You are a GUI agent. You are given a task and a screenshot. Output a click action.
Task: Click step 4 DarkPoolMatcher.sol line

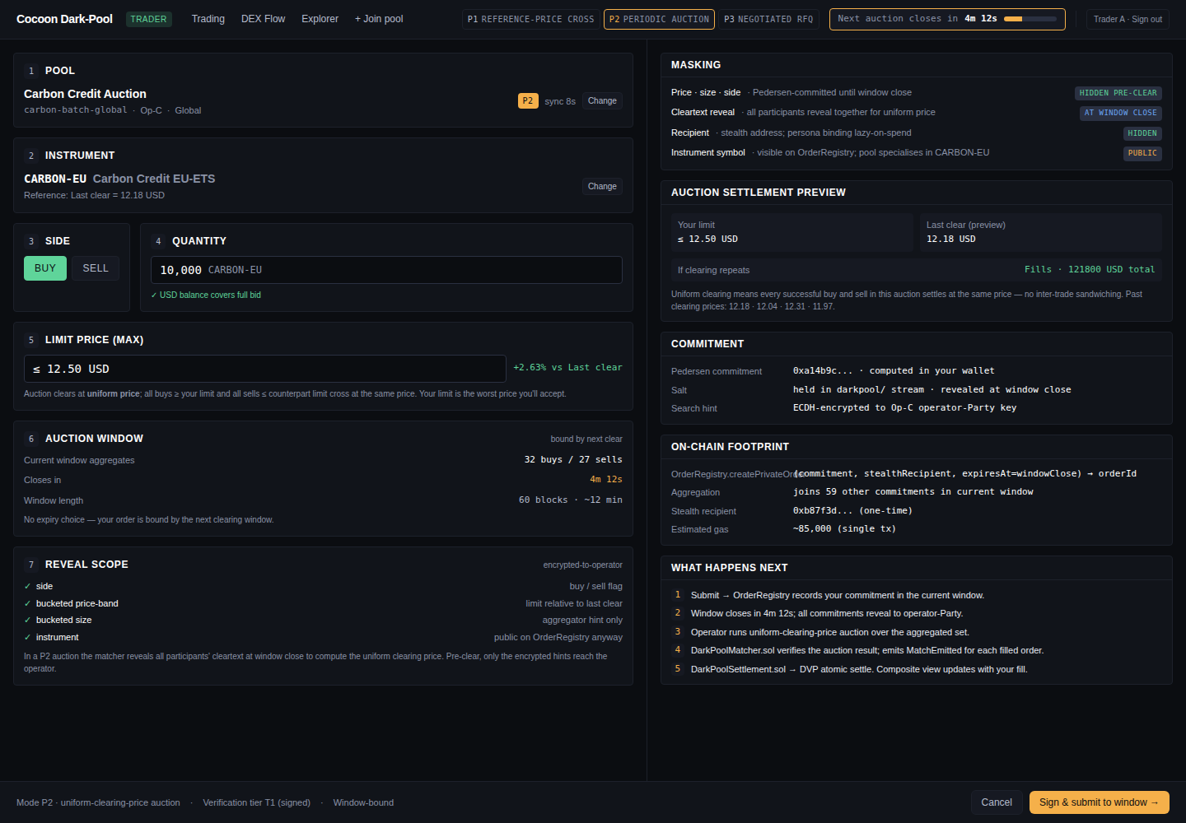pyautogui.click(x=867, y=651)
